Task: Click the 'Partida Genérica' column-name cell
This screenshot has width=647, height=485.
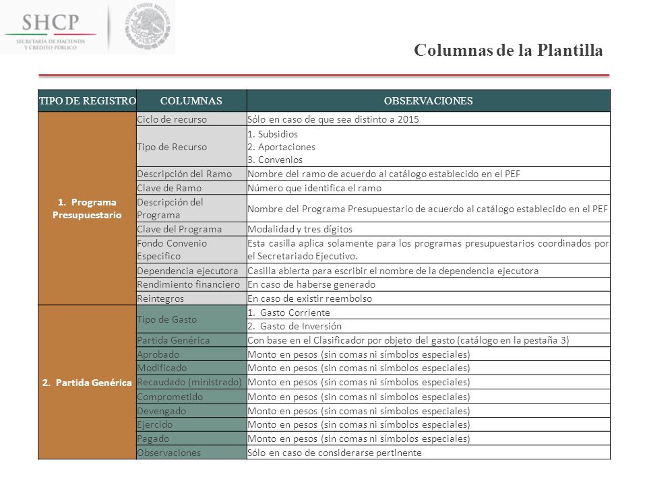Action: 191,339
